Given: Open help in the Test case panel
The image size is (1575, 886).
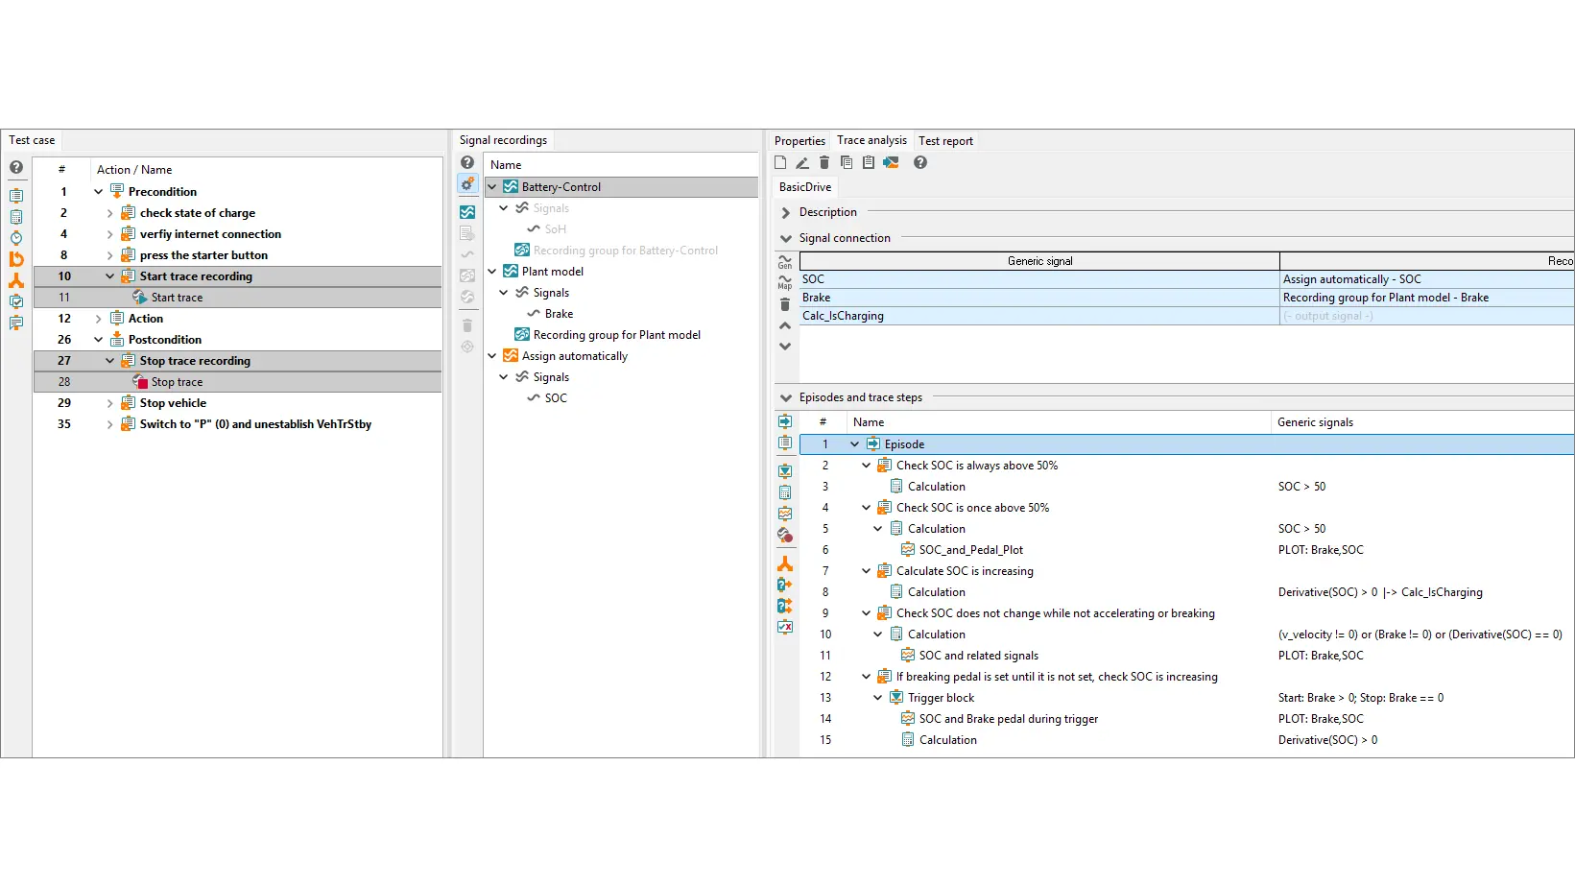Looking at the screenshot, I should 16,168.
